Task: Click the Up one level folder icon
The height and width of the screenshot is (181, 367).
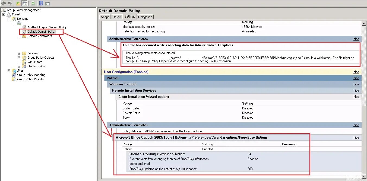Action: click(x=18, y=3)
